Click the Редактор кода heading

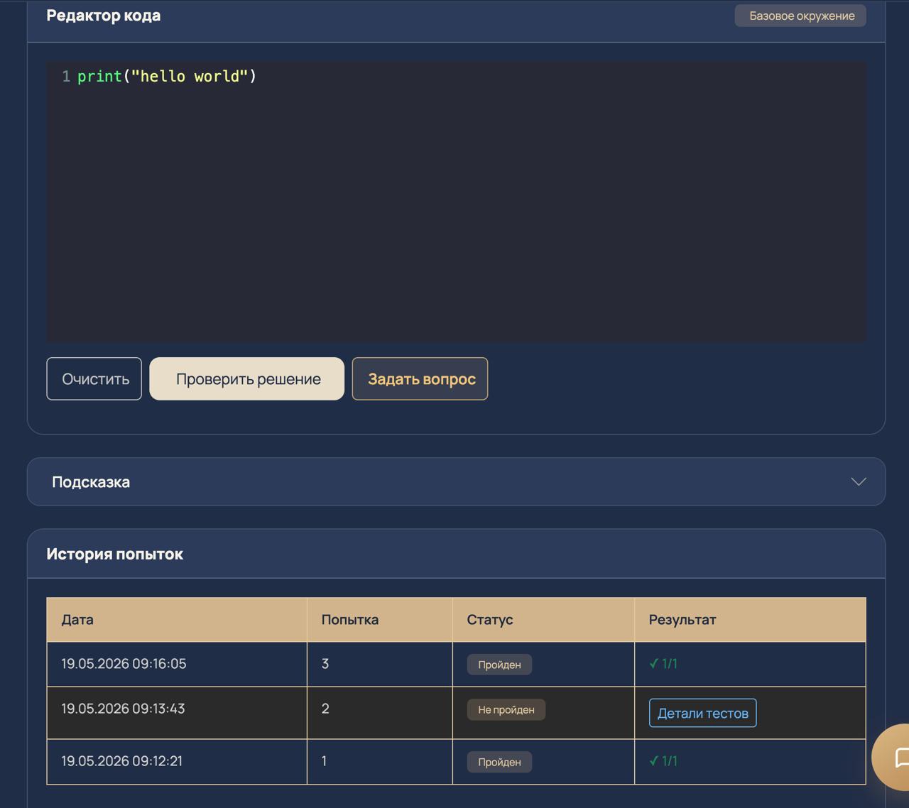coord(104,15)
